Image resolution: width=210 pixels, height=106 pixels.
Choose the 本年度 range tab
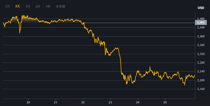[x=60, y=7]
